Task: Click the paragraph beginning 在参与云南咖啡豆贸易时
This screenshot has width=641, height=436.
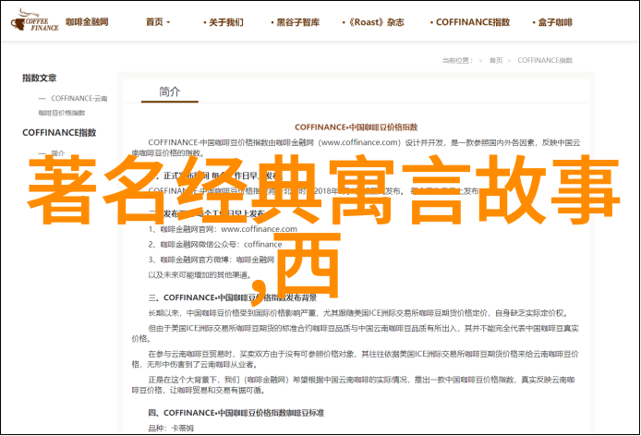Action: [x=356, y=358]
